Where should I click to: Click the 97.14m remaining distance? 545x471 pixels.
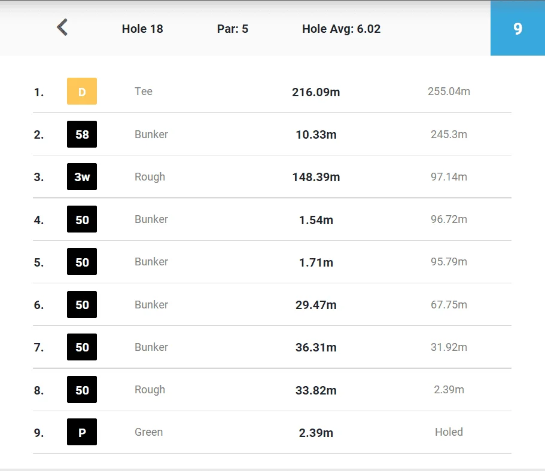[x=449, y=177]
